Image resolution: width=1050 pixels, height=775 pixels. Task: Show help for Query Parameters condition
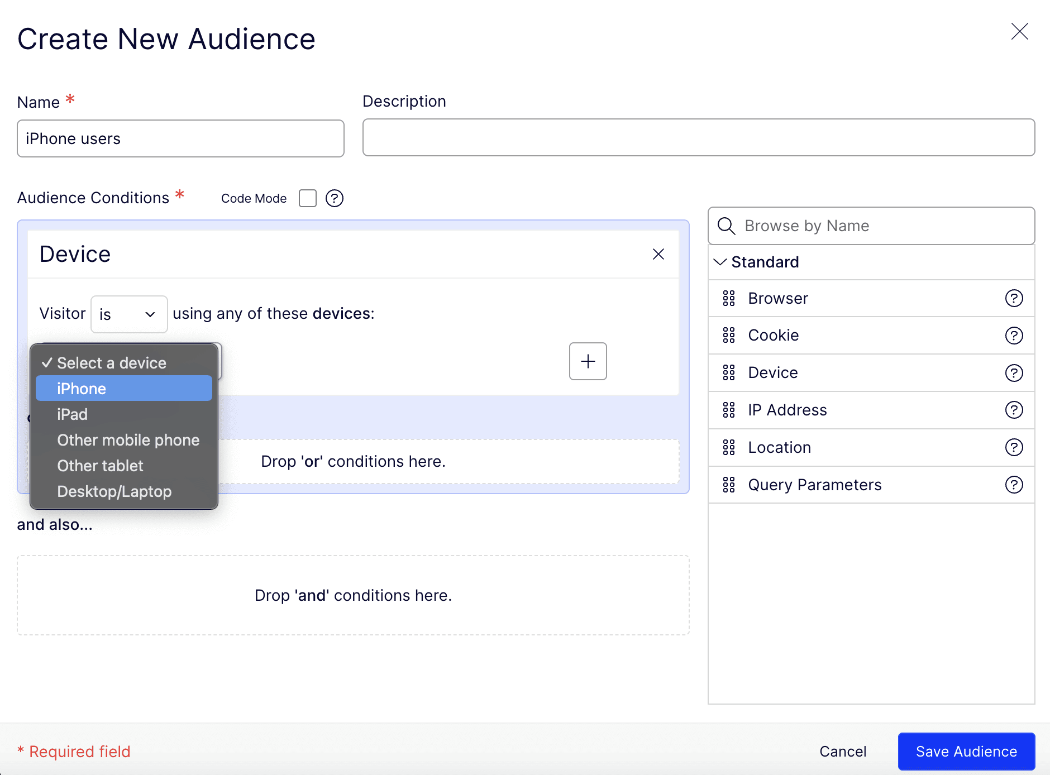click(1014, 485)
